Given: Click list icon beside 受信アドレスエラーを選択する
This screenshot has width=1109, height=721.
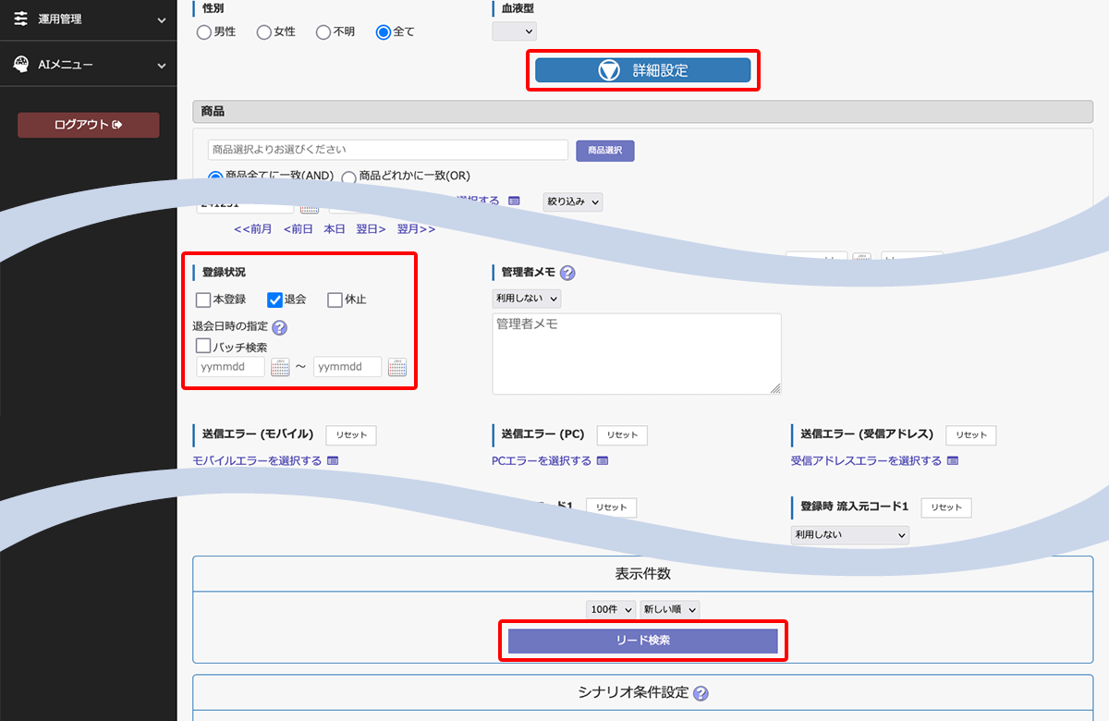Looking at the screenshot, I should (x=953, y=460).
